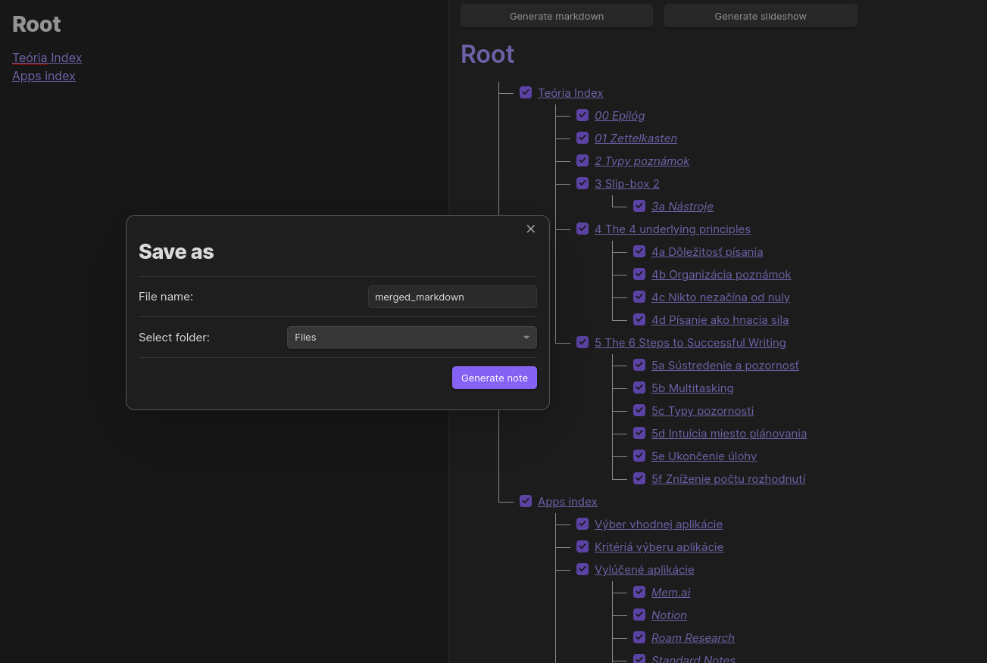Uncheck the 5b Multitasking entry
Viewport: 987px width, 663px height.
pos(639,388)
